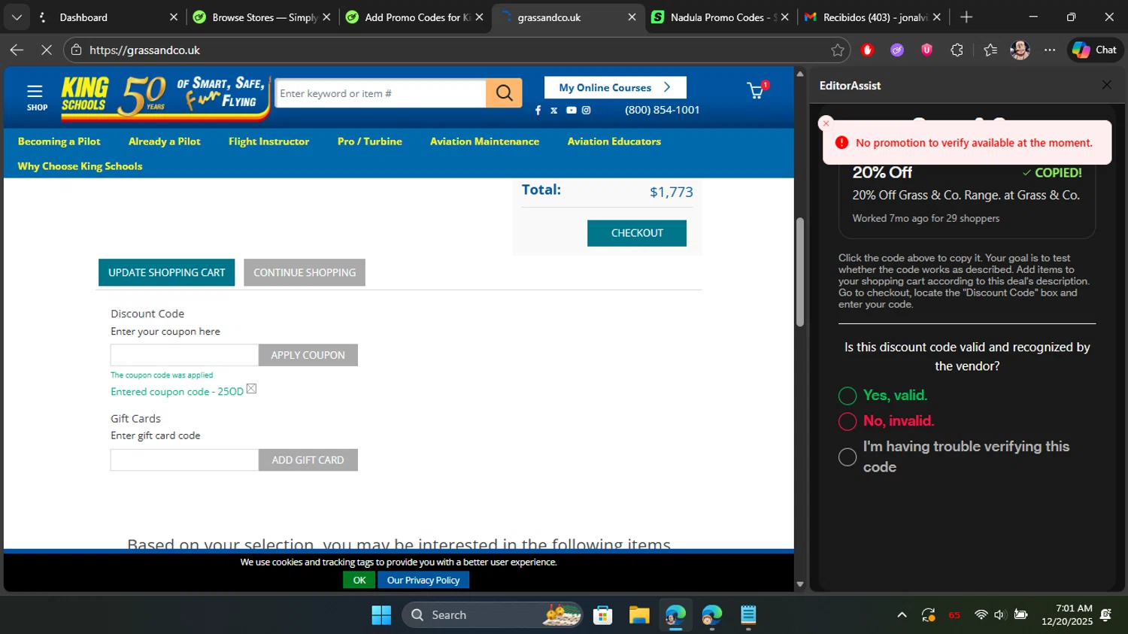Open Microsoft Store from the taskbar

coord(603,615)
